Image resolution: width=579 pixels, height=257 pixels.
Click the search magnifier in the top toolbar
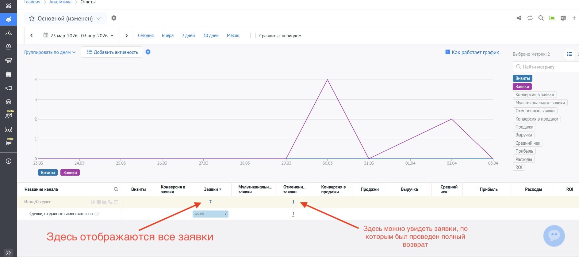[x=541, y=18]
